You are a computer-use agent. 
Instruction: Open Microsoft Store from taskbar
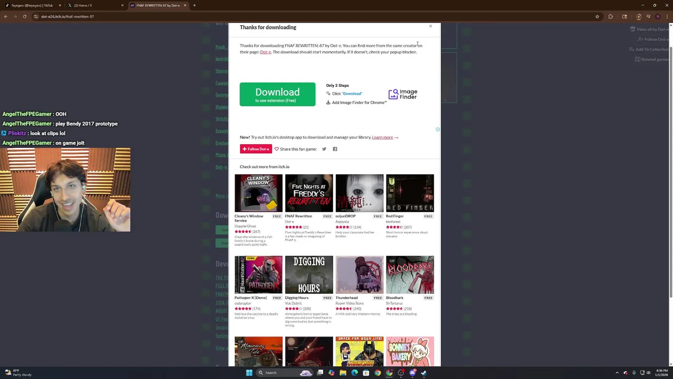[366, 373]
